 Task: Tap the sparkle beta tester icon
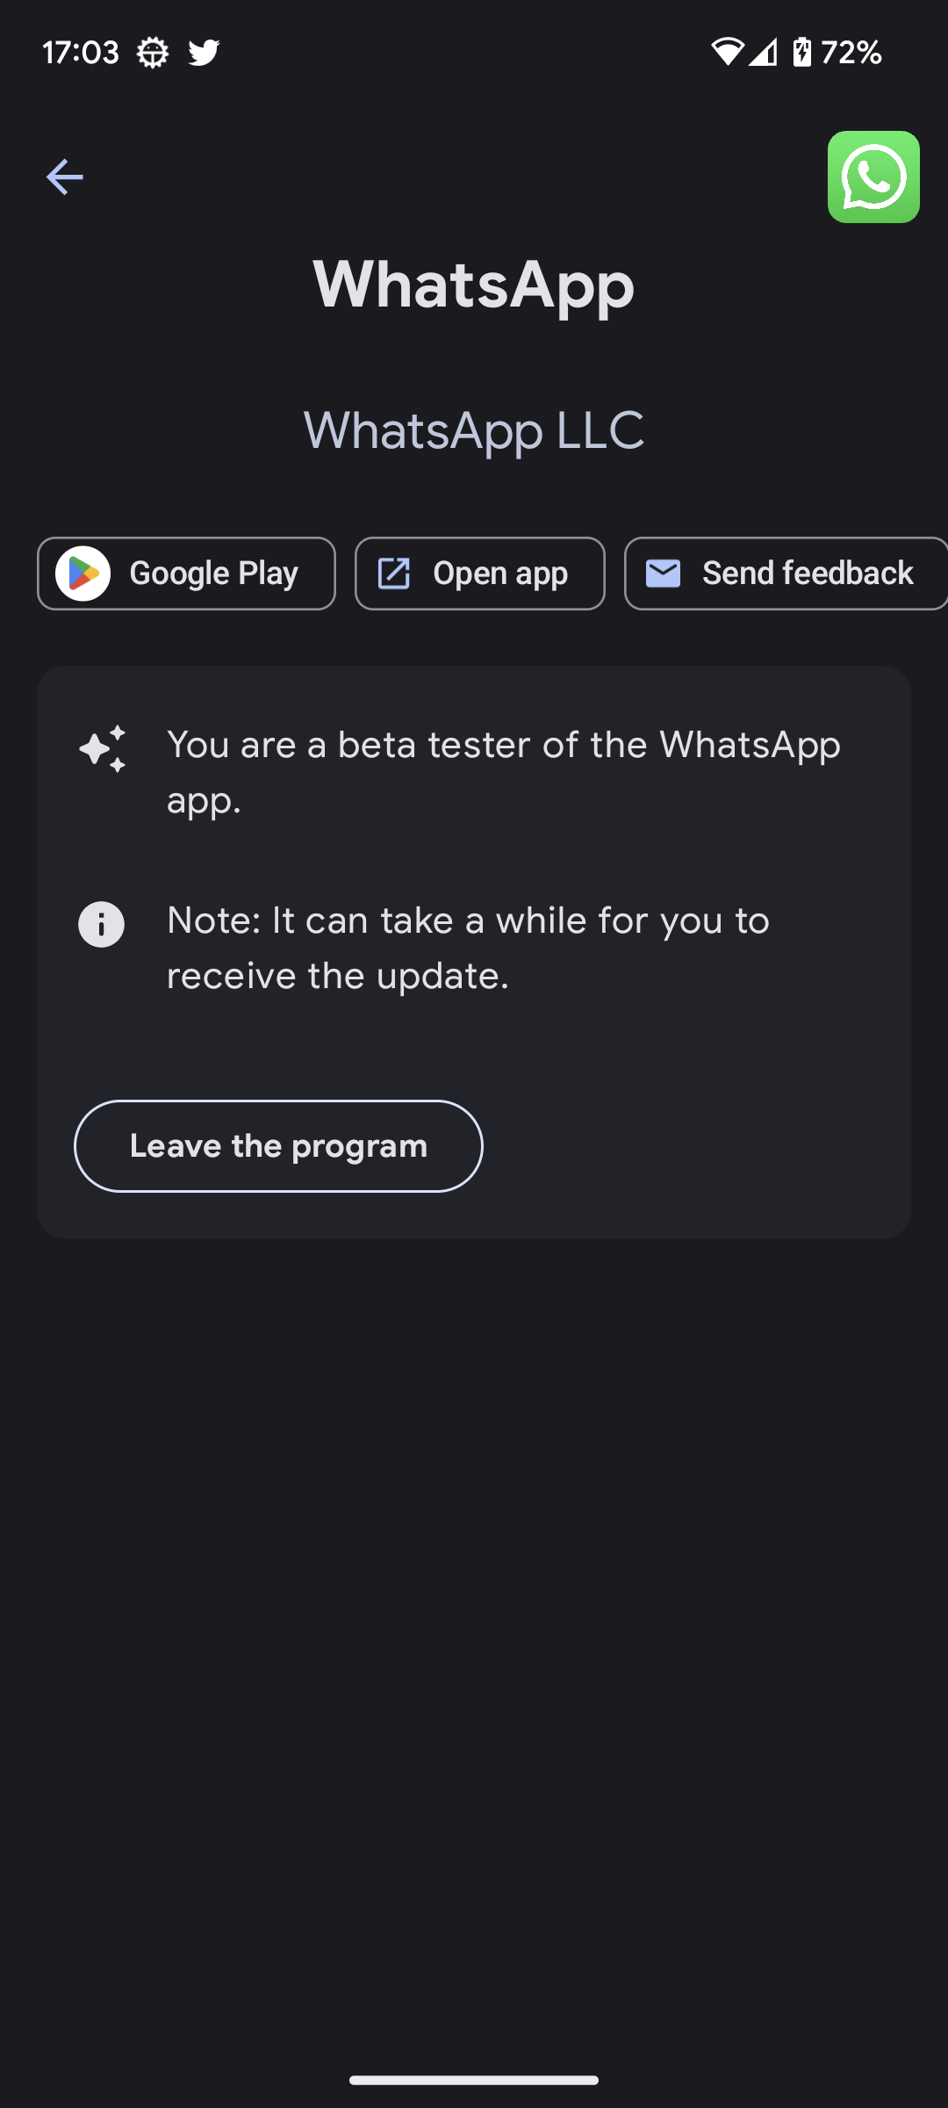pyautogui.click(x=103, y=748)
